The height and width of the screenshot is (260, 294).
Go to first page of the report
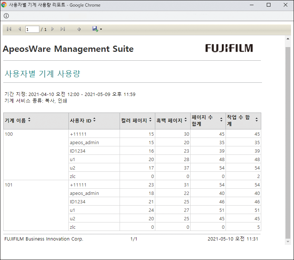[9, 29]
